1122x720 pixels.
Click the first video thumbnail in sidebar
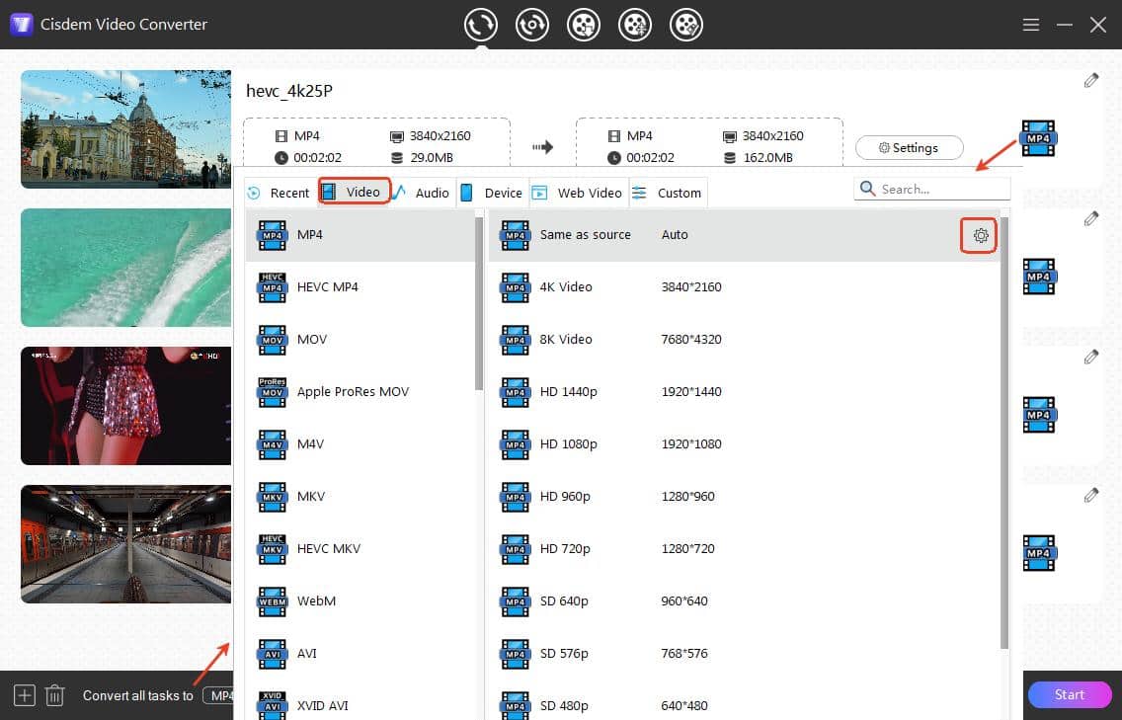point(125,128)
